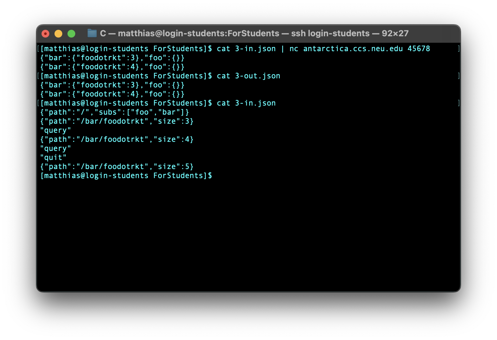Click the 'nc' word in first command
This screenshot has width=497, height=340.
click(294, 49)
